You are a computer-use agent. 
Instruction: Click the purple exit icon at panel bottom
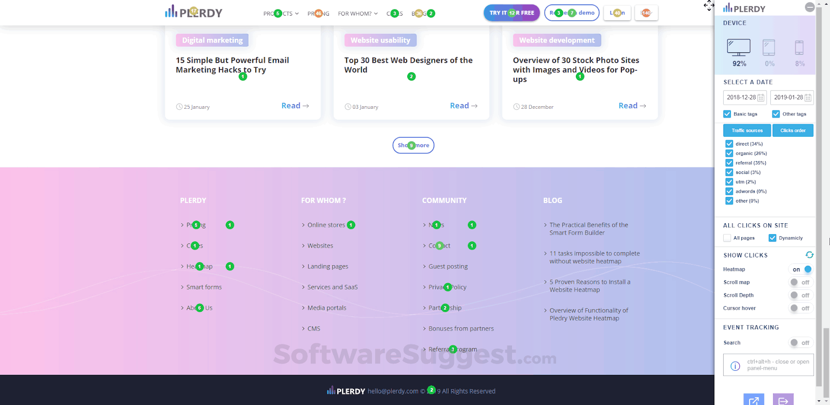783,399
